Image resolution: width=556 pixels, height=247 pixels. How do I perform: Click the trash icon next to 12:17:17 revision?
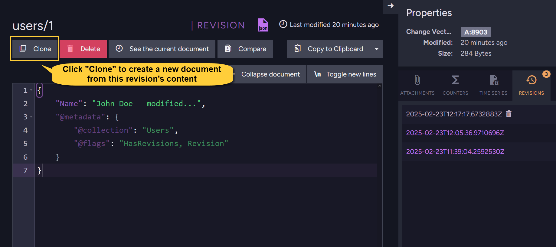pyautogui.click(x=509, y=114)
